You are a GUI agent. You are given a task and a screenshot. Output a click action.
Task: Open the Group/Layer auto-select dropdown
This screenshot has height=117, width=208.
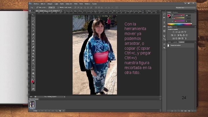click(52, 8)
